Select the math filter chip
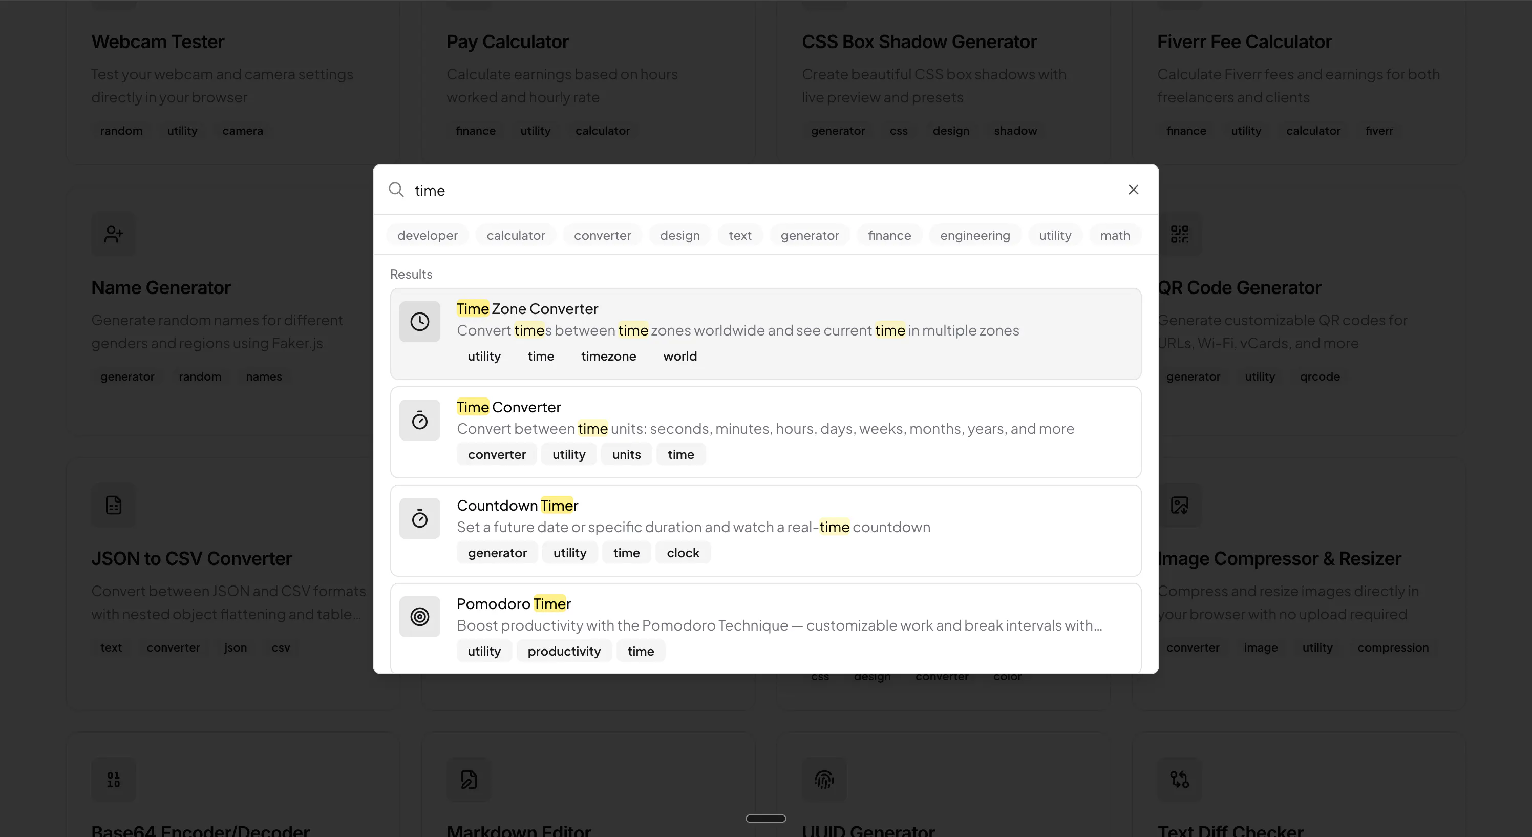This screenshot has height=837, width=1532. 1115,235
